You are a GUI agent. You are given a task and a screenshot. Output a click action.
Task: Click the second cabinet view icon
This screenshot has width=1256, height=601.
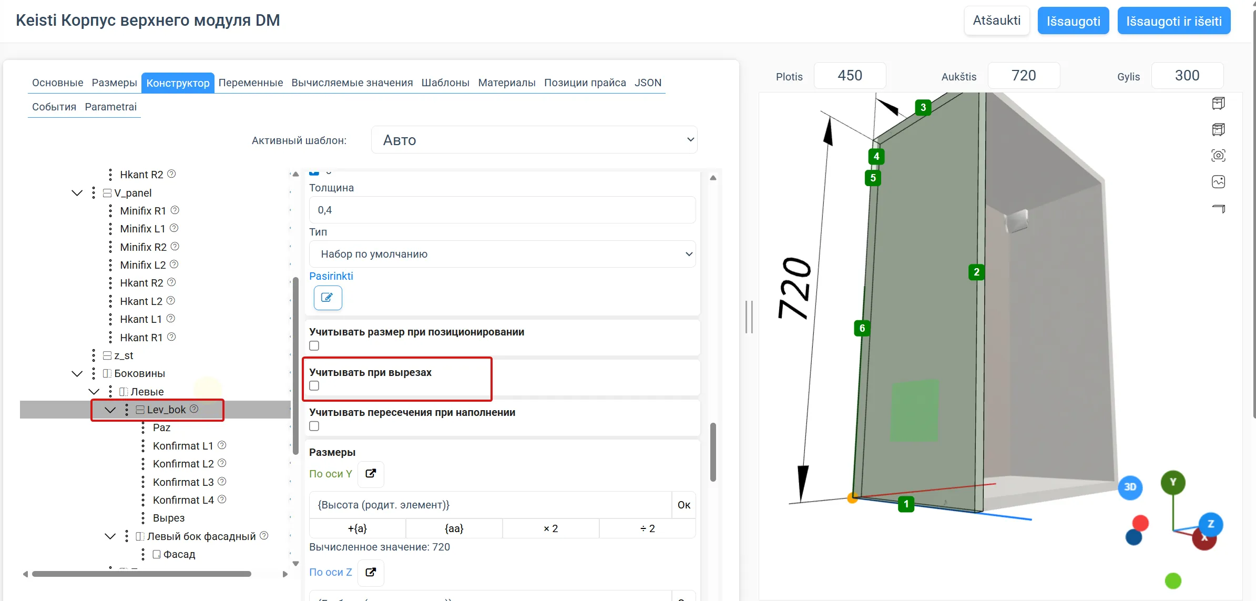point(1218,129)
